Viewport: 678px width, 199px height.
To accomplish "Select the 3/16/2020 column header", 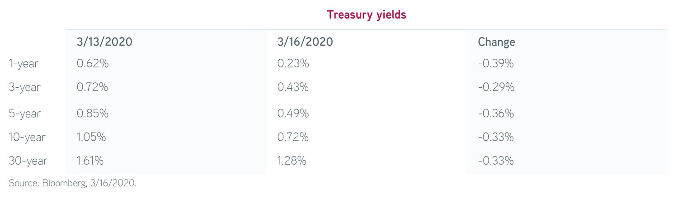I will pos(305,42).
